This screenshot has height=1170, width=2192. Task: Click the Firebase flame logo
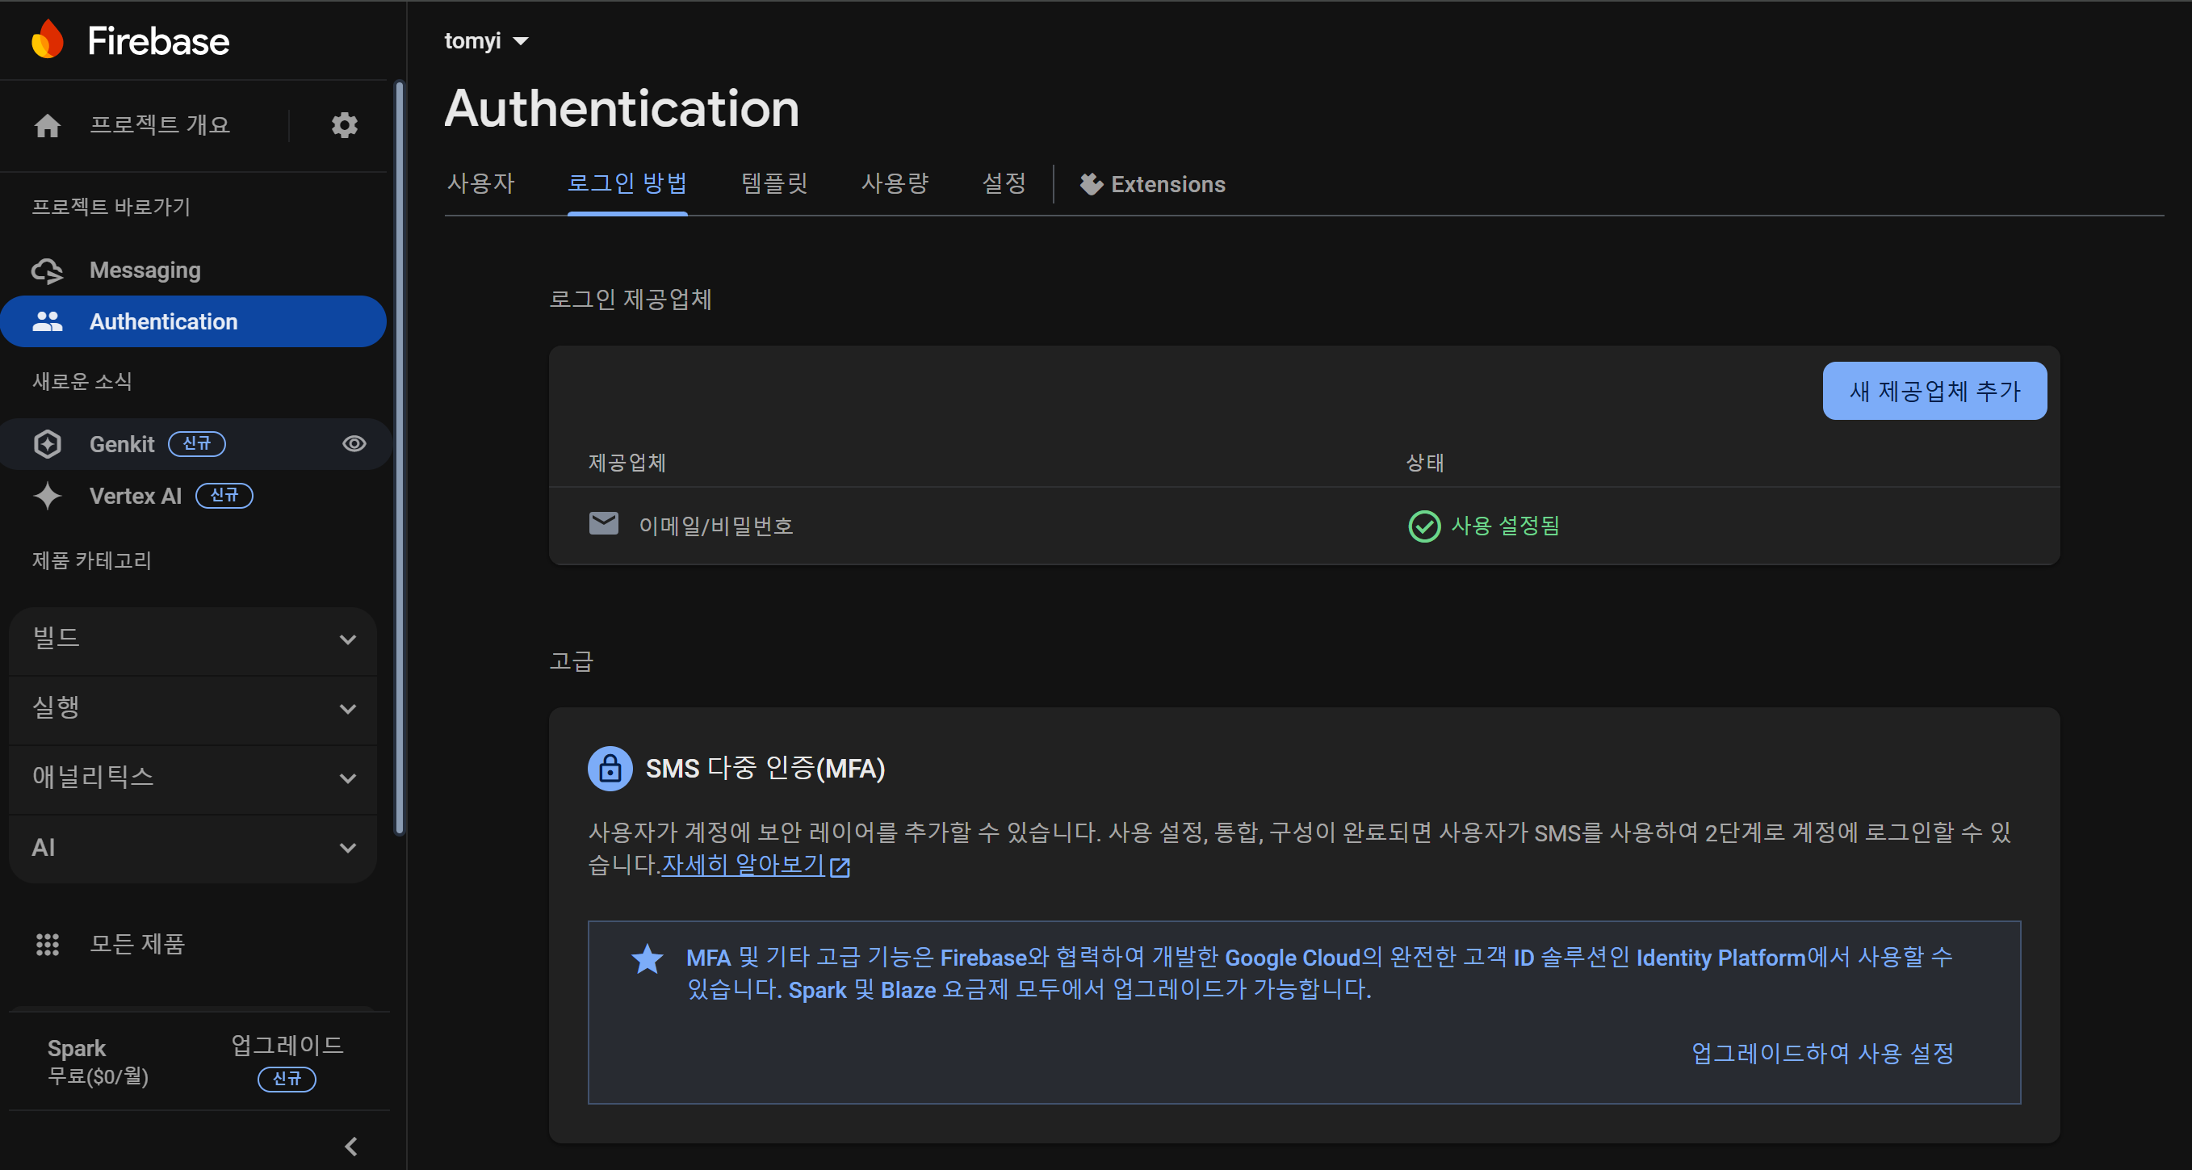(x=48, y=39)
